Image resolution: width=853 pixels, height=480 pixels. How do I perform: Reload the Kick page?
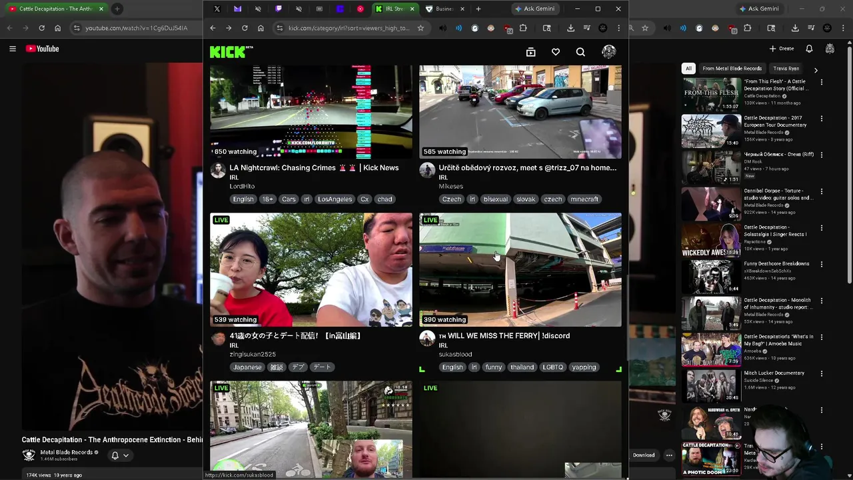245,28
